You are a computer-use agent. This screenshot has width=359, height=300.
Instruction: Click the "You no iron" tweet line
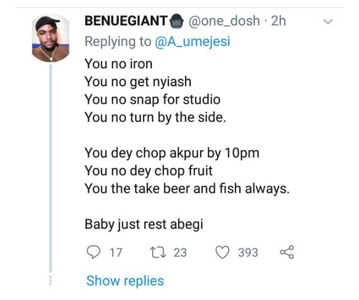pyautogui.click(x=118, y=64)
